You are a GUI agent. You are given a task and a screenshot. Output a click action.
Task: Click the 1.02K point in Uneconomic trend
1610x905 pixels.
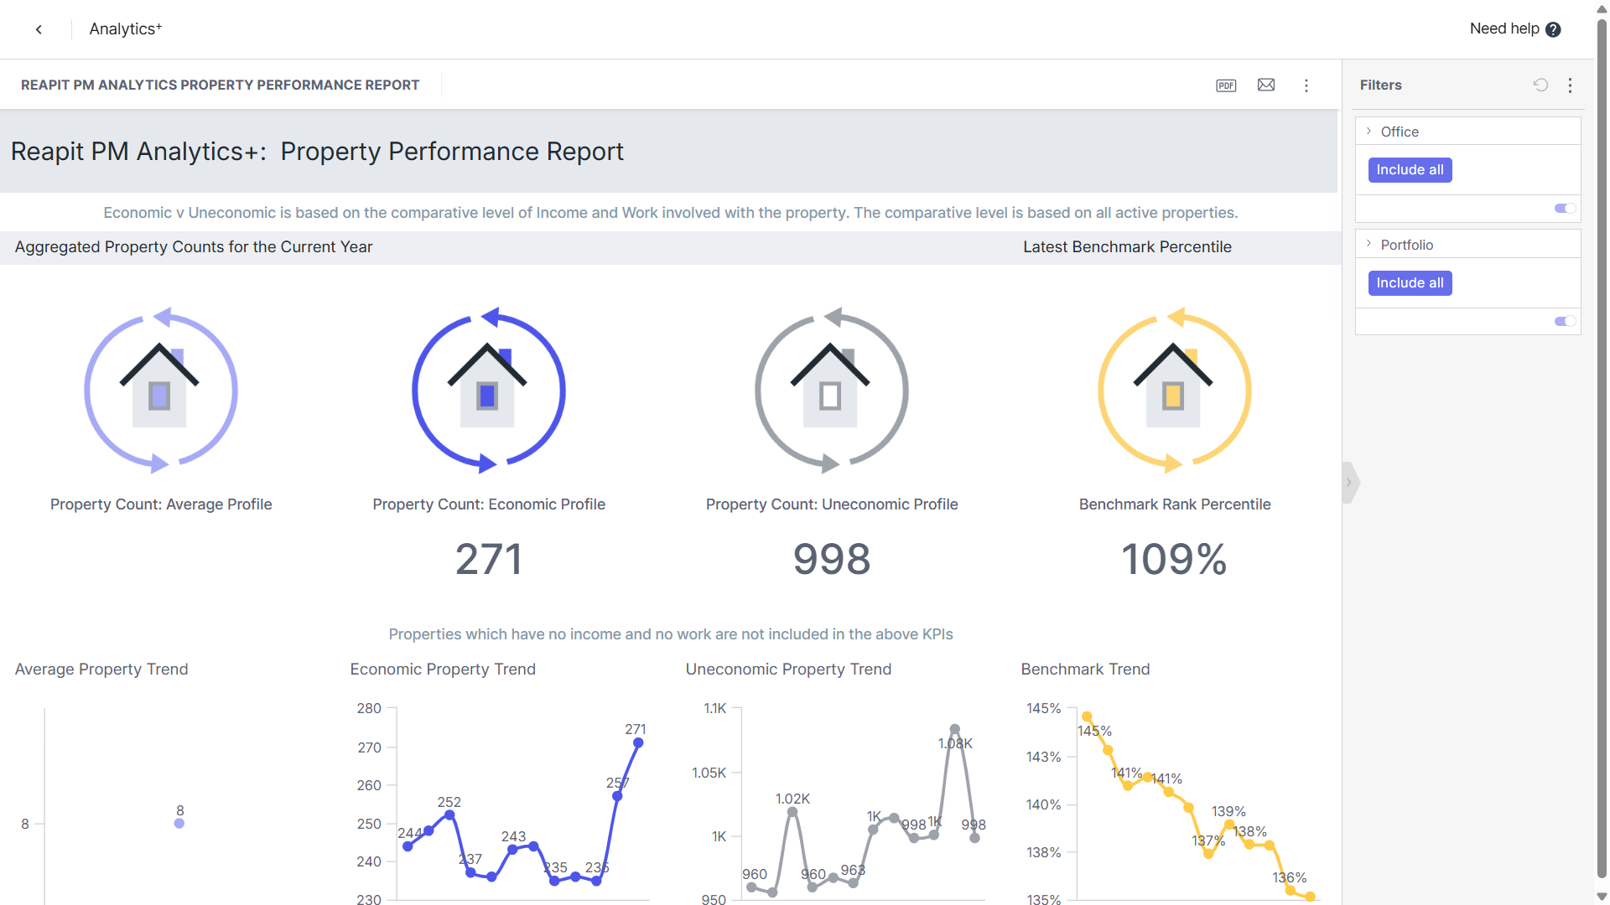tap(792, 811)
